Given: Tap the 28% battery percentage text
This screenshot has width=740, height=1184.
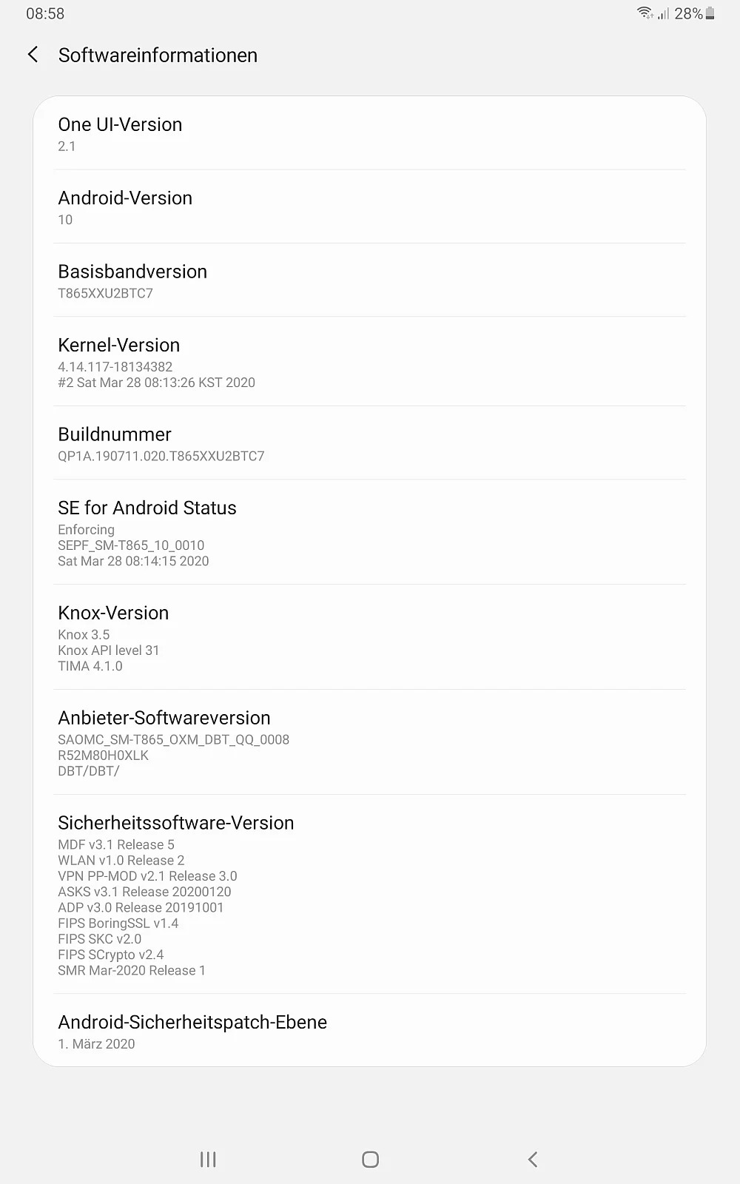Looking at the screenshot, I should click(x=688, y=13).
